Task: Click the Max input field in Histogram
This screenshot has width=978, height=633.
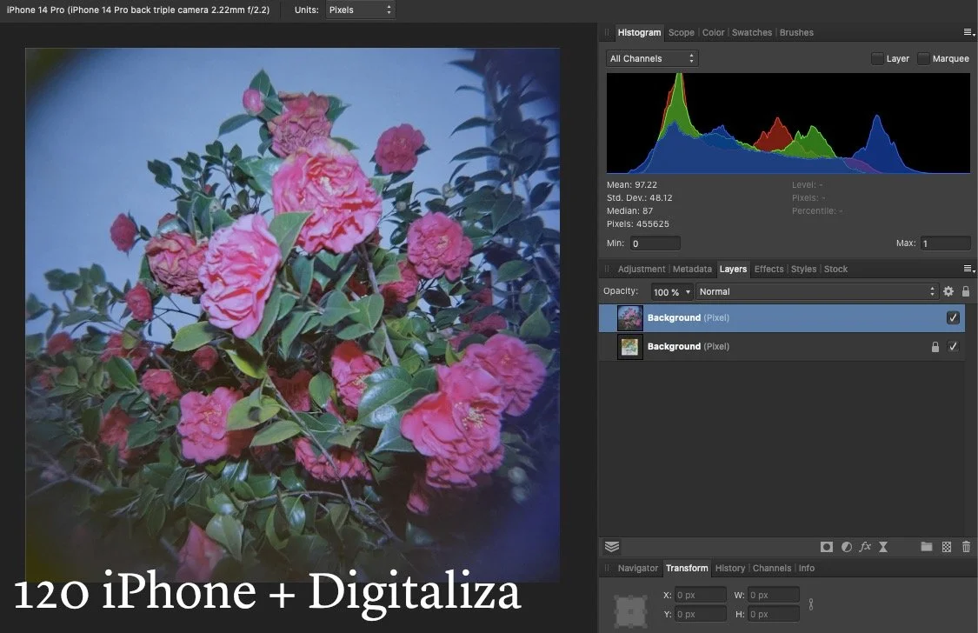Action: pos(945,243)
